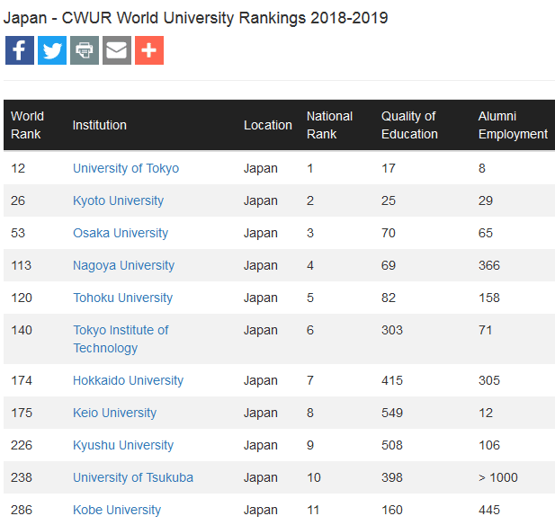
Task: Select quality of education value 303
Action: (x=392, y=330)
